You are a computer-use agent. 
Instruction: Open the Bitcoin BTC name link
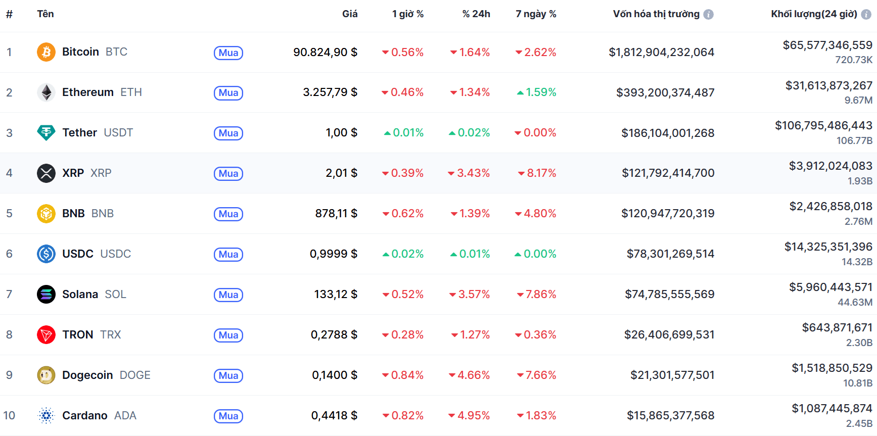coord(95,52)
